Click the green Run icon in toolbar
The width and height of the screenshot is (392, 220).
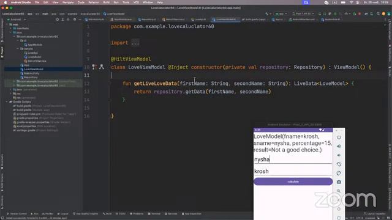click(x=320, y=13)
